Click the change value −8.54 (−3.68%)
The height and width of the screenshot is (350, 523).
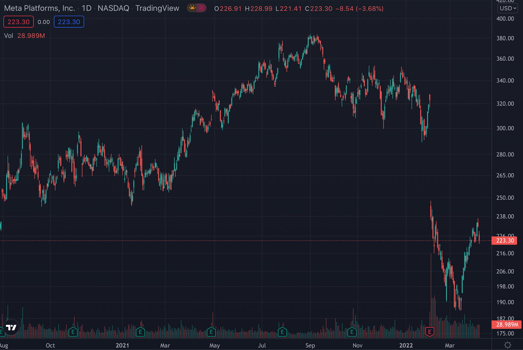tap(360, 8)
